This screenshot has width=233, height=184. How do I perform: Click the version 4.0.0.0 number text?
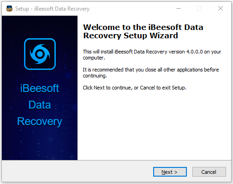pyautogui.click(x=194, y=52)
